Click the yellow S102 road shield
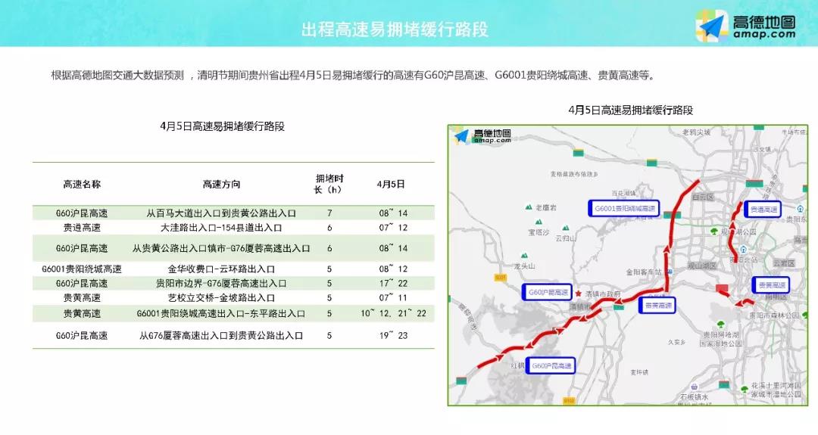The height and width of the screenshot is (435, 818). pos(569,401)
